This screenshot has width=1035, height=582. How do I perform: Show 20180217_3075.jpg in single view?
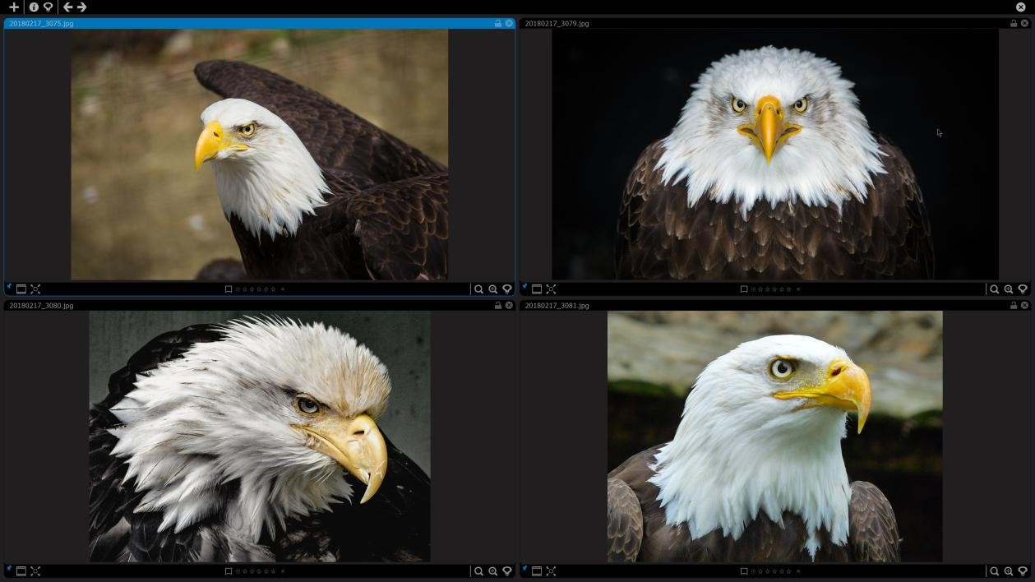[21, 289]
